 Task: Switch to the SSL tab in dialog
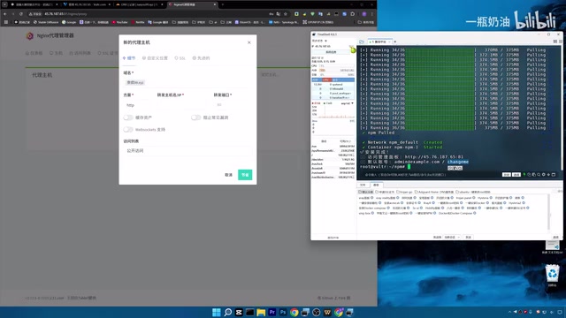point(180,58)
